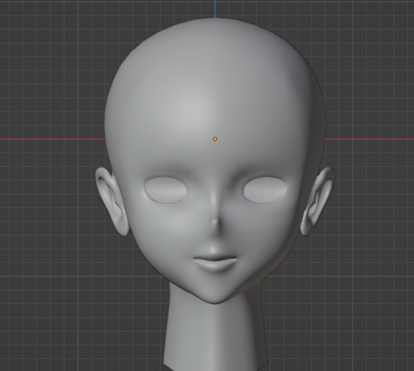This screenshot has width=414, height=371.
Task: Click the red X axis line on right
Action: (370, 139)
